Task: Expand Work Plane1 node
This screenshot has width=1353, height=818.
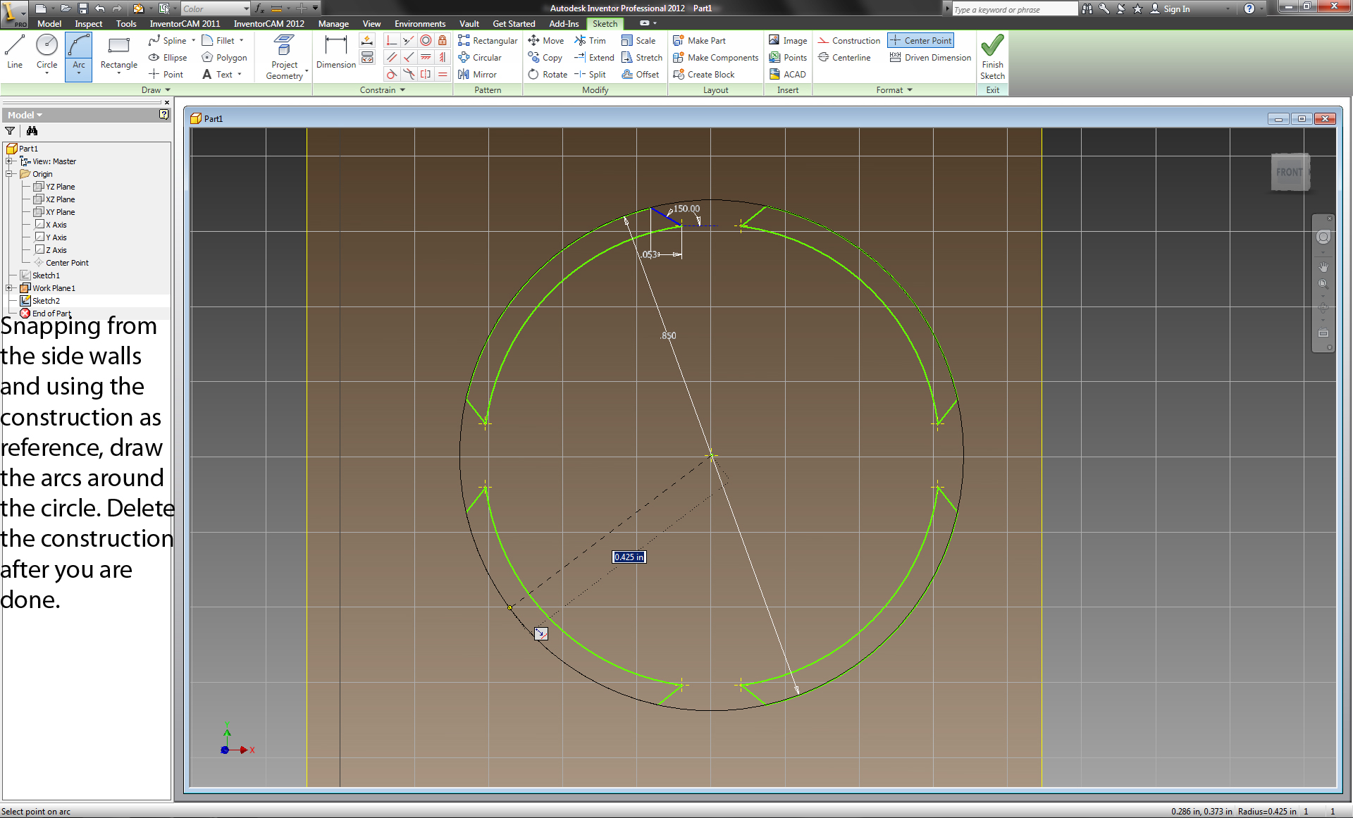Action: click(10, 288)
